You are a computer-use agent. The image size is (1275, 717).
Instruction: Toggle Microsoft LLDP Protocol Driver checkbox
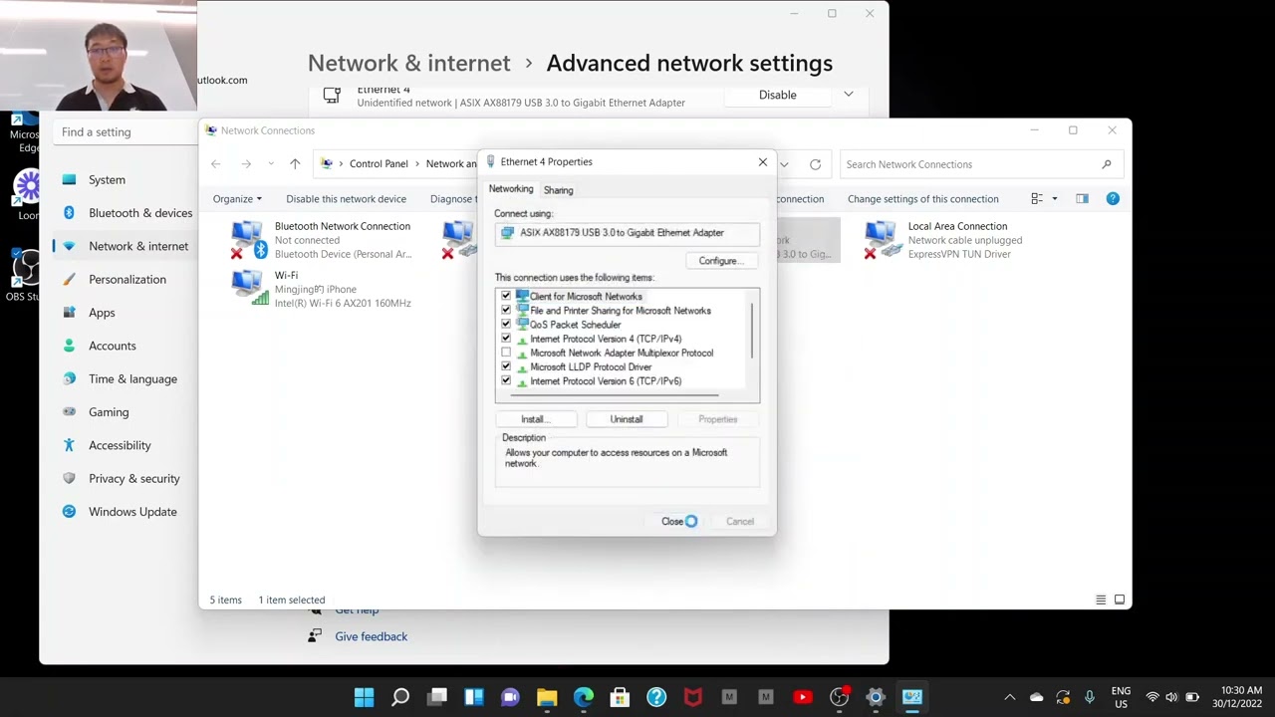(506, 366)
